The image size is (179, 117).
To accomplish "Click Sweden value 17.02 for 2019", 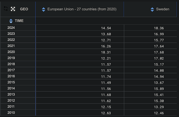I will [x=159, y=58].
